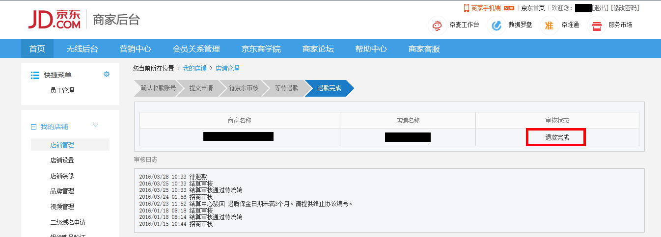Open 京麦工作台 robot icon
Image resolution: width=661 pixels, height=237 pixels.
coord(437,25)
